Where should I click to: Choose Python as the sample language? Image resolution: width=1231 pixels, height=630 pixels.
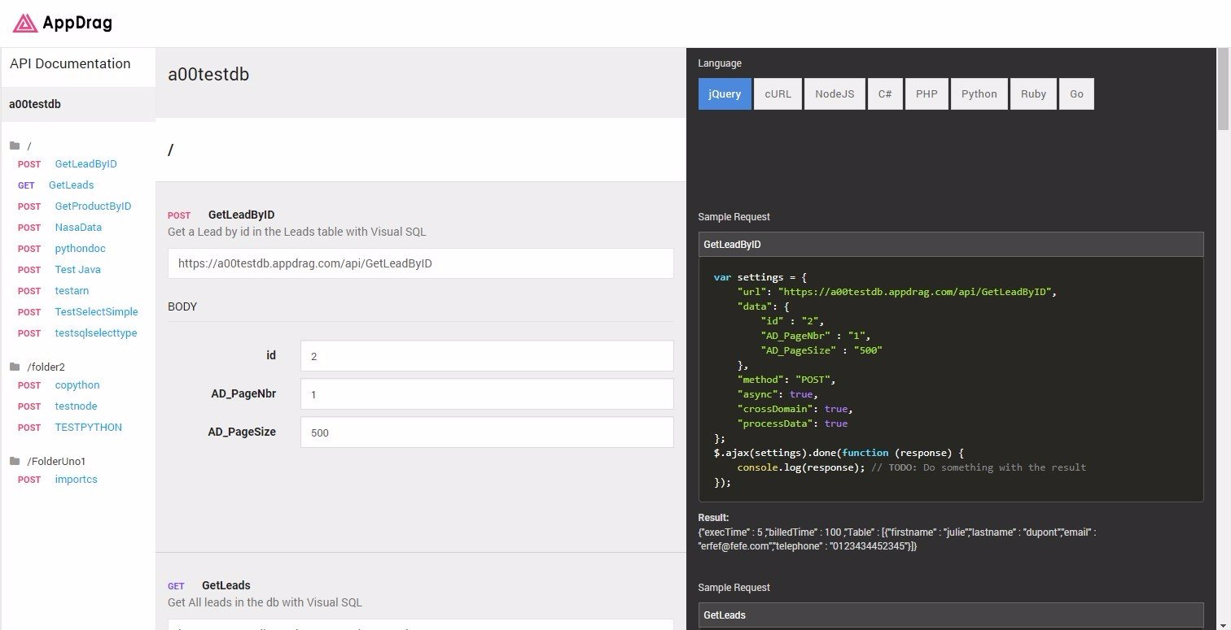click(979, 94)
